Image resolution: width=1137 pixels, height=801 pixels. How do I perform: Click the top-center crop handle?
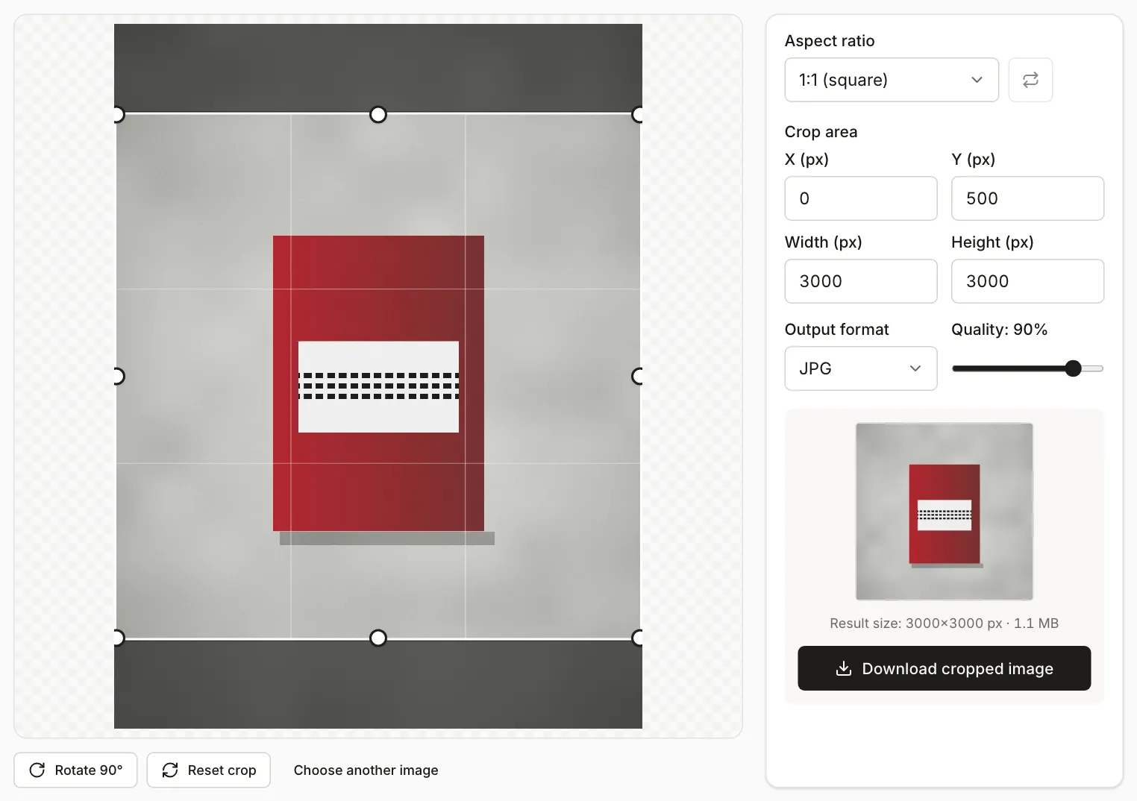click(x=378, y=114)
